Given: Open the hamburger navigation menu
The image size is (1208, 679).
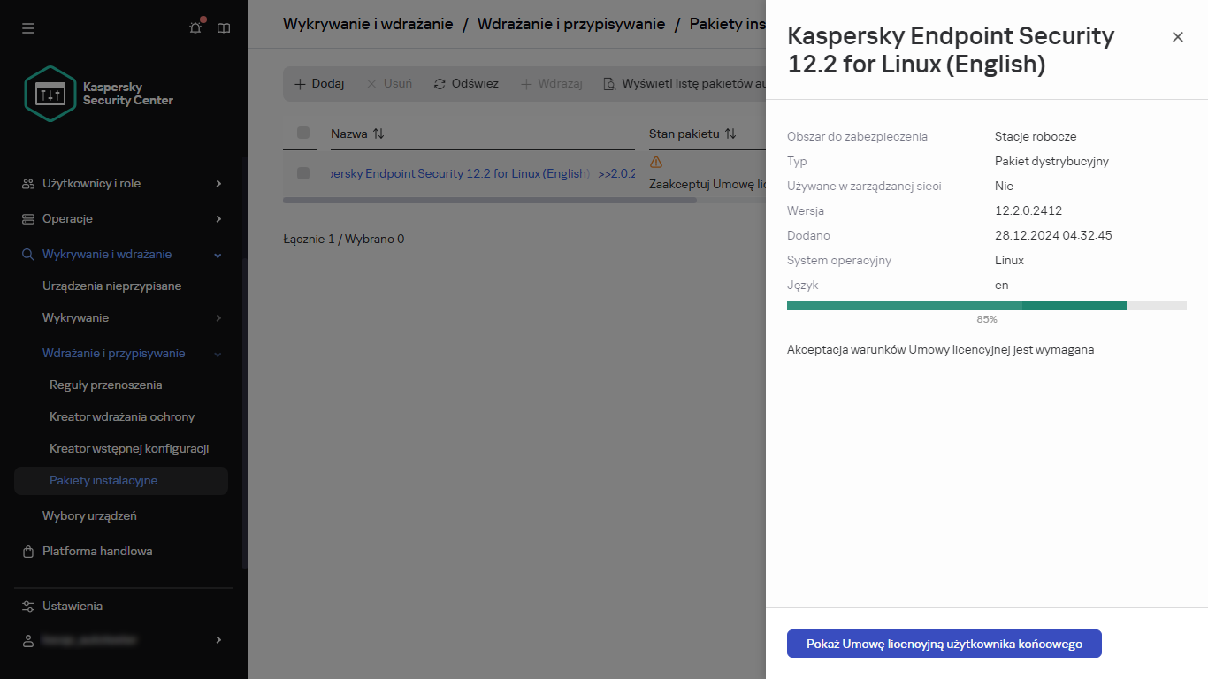Looking at the screenshot, I should (27, 27).
